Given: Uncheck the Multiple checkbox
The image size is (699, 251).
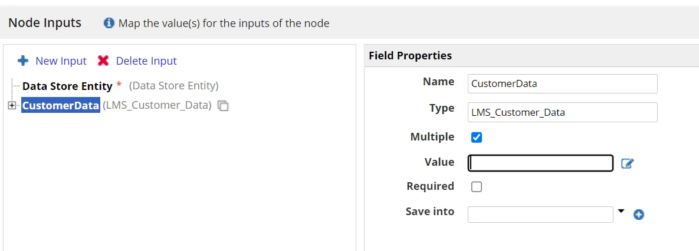Looking at the screenshot, I should tap(477, 138).
